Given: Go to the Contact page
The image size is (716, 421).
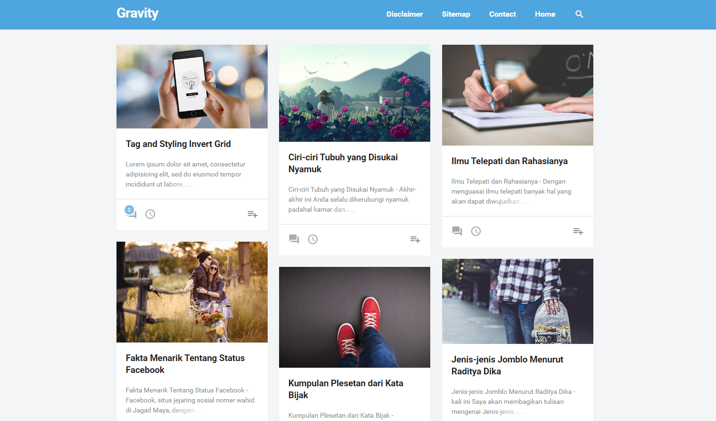Looking at the screenshot, I should tap(503, 14).
